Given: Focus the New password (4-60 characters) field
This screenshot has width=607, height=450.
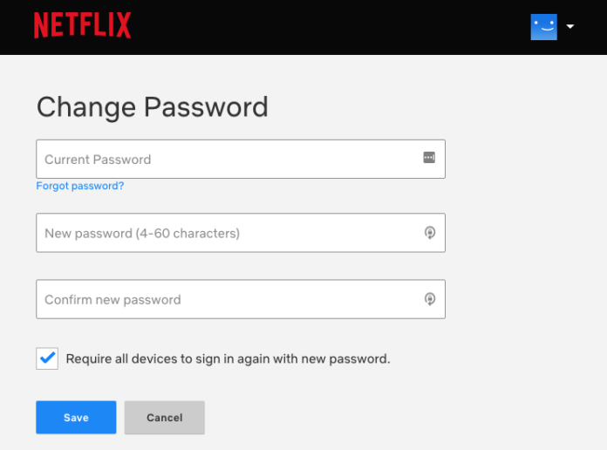Looking at the screenshot, I should 227,233.
